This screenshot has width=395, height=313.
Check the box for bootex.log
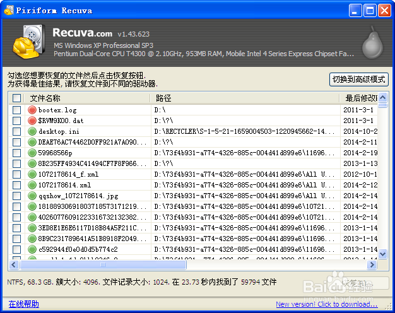(16, 110)
